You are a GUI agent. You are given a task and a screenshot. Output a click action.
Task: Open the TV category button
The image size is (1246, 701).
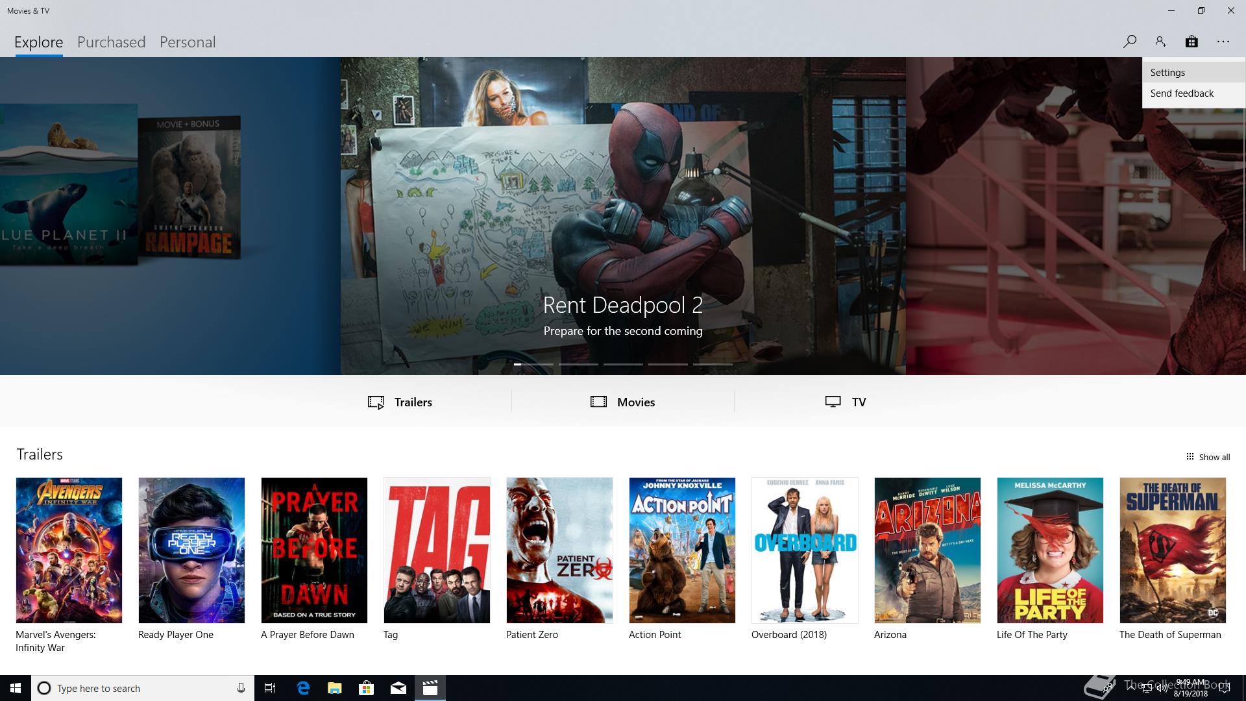click(x=846, y=402)
